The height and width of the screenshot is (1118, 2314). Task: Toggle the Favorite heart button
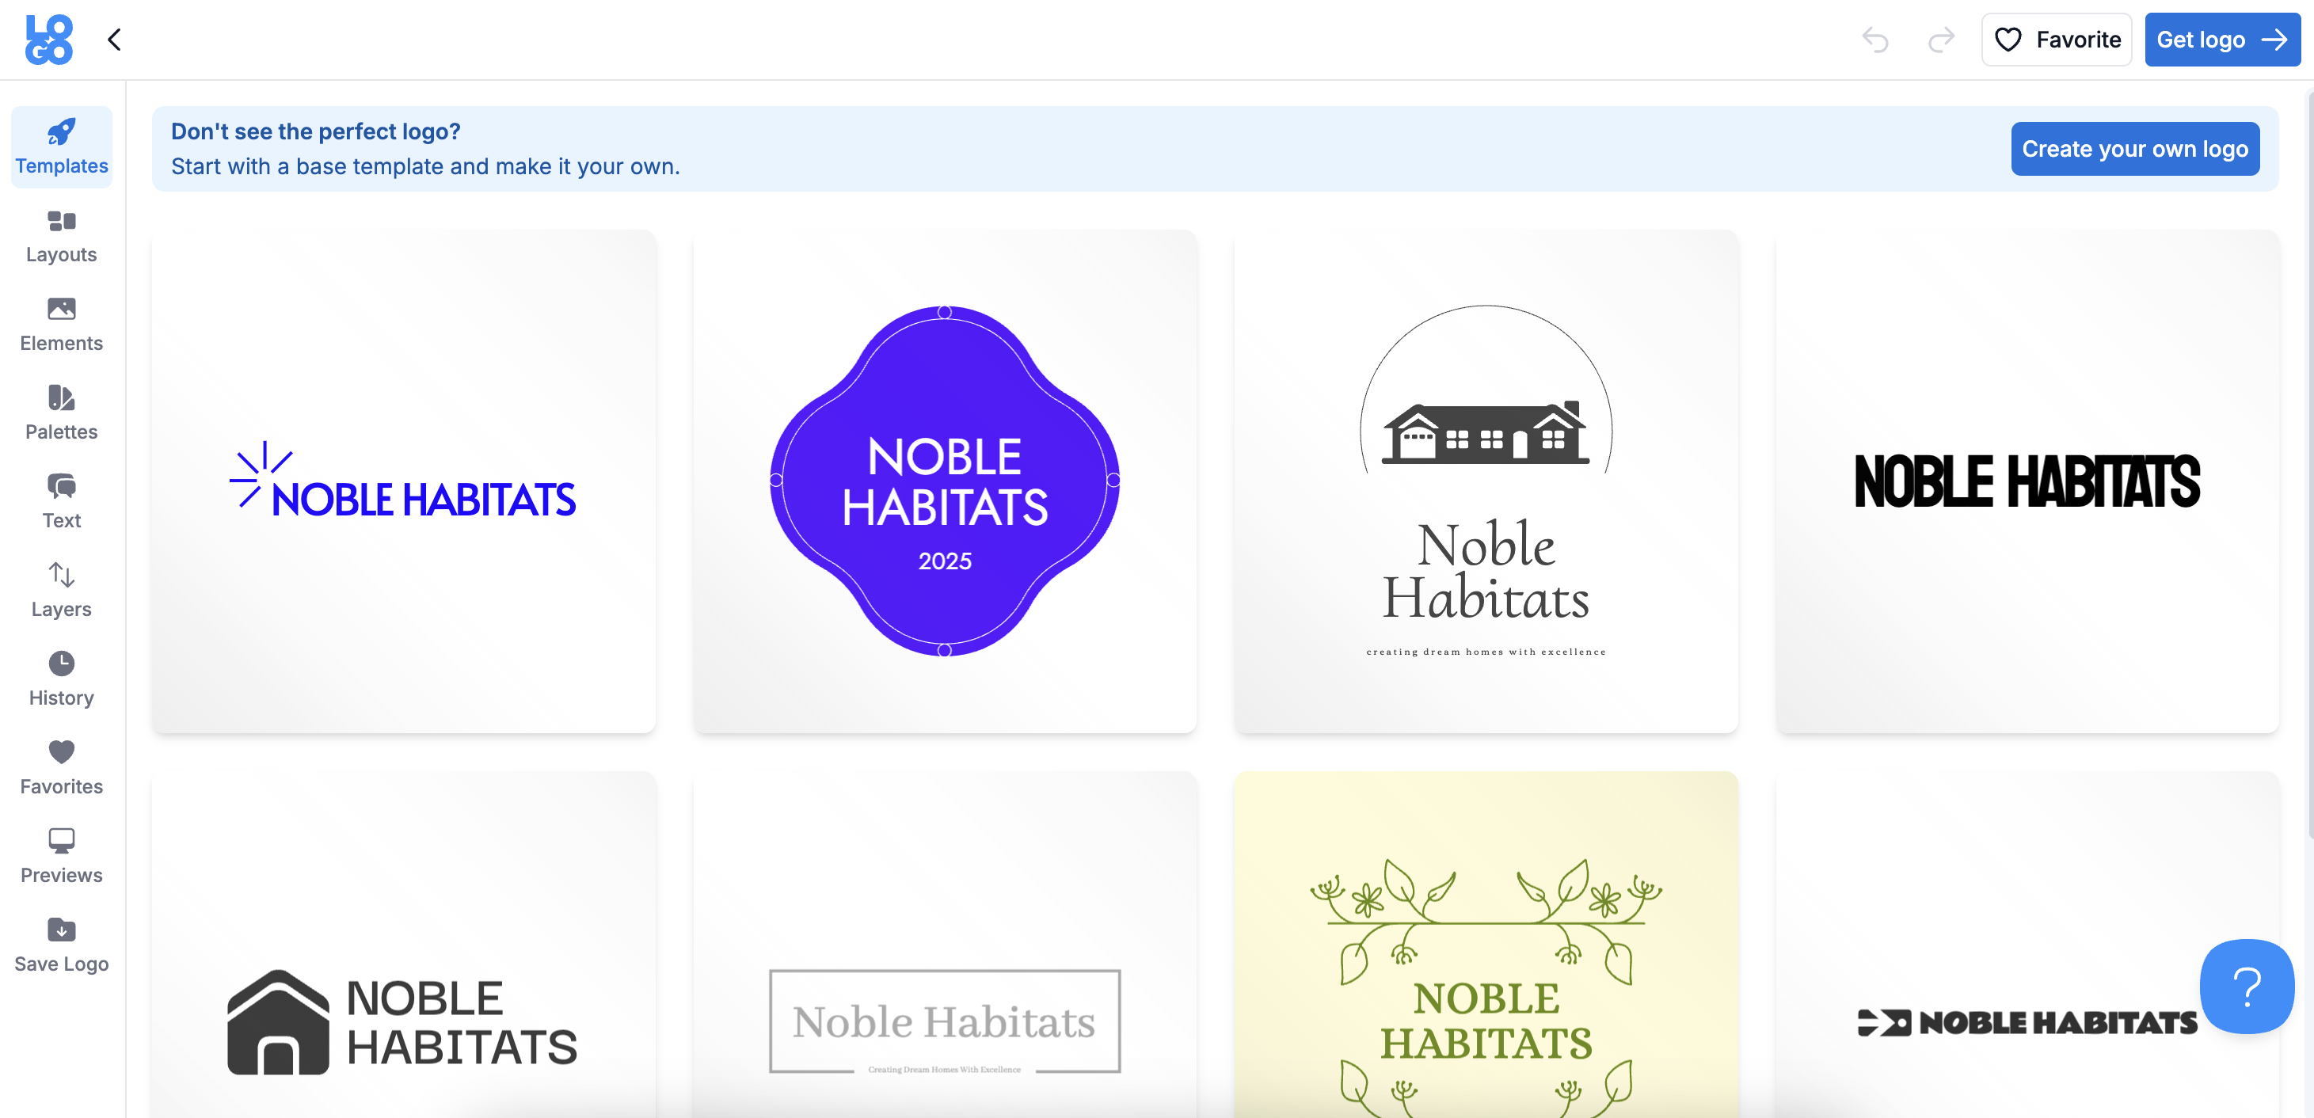tap(2056, 40)
